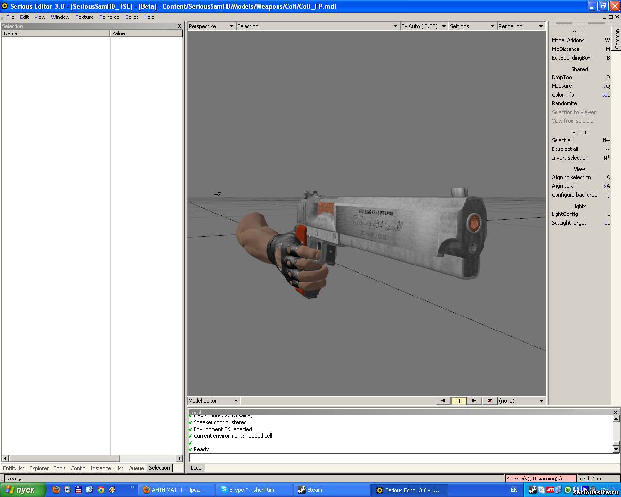Open the File menu
This screenshot has height=497, width=621.
point(10,17)
